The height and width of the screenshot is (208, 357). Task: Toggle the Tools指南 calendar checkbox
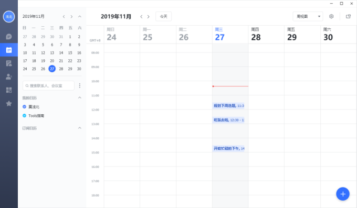[24, 115]
